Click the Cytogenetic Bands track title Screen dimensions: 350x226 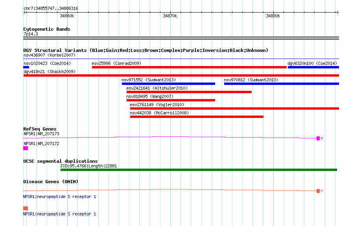click(x=47, y=29)
